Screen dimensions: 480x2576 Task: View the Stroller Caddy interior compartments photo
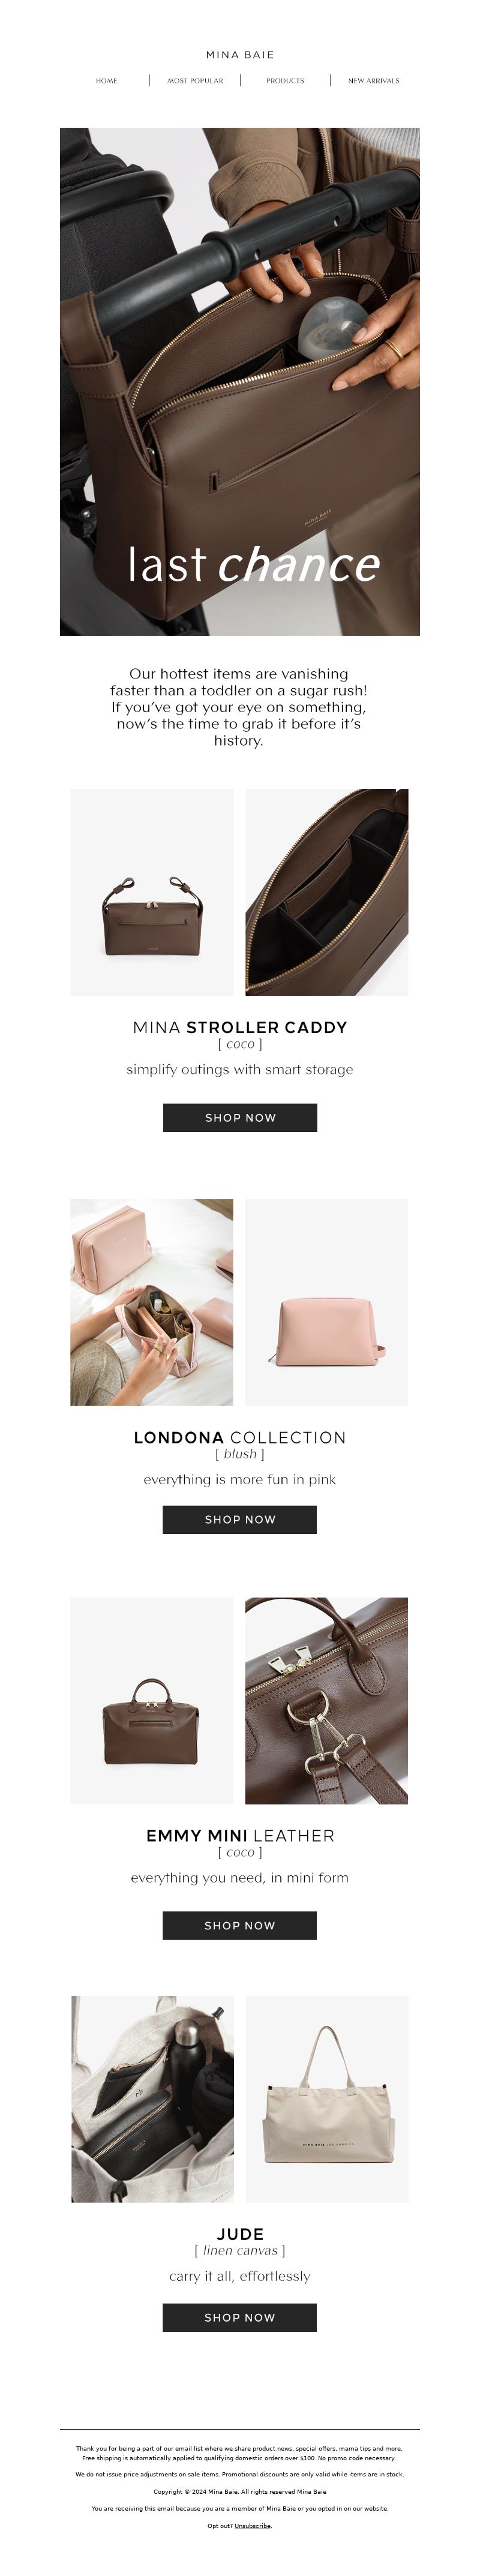tap(327, 892)
